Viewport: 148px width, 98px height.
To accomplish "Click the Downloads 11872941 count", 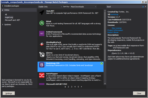I will [x=123, y=22].
